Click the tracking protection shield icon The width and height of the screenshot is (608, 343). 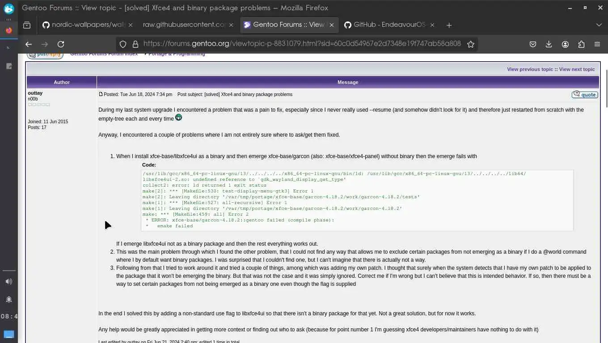[x=123, y=44]
